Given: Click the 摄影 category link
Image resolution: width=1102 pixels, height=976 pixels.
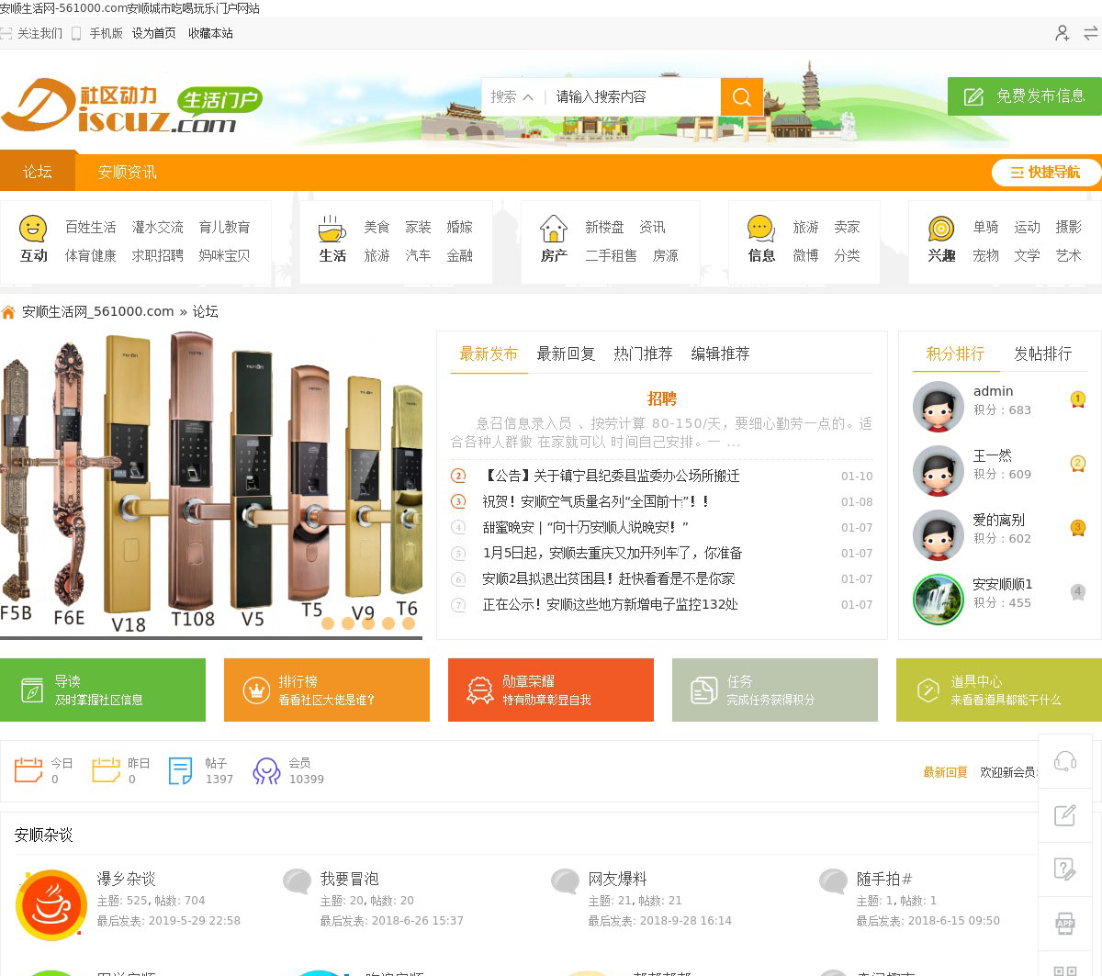Looking at the screenshot, I should tap(1068, 227).
